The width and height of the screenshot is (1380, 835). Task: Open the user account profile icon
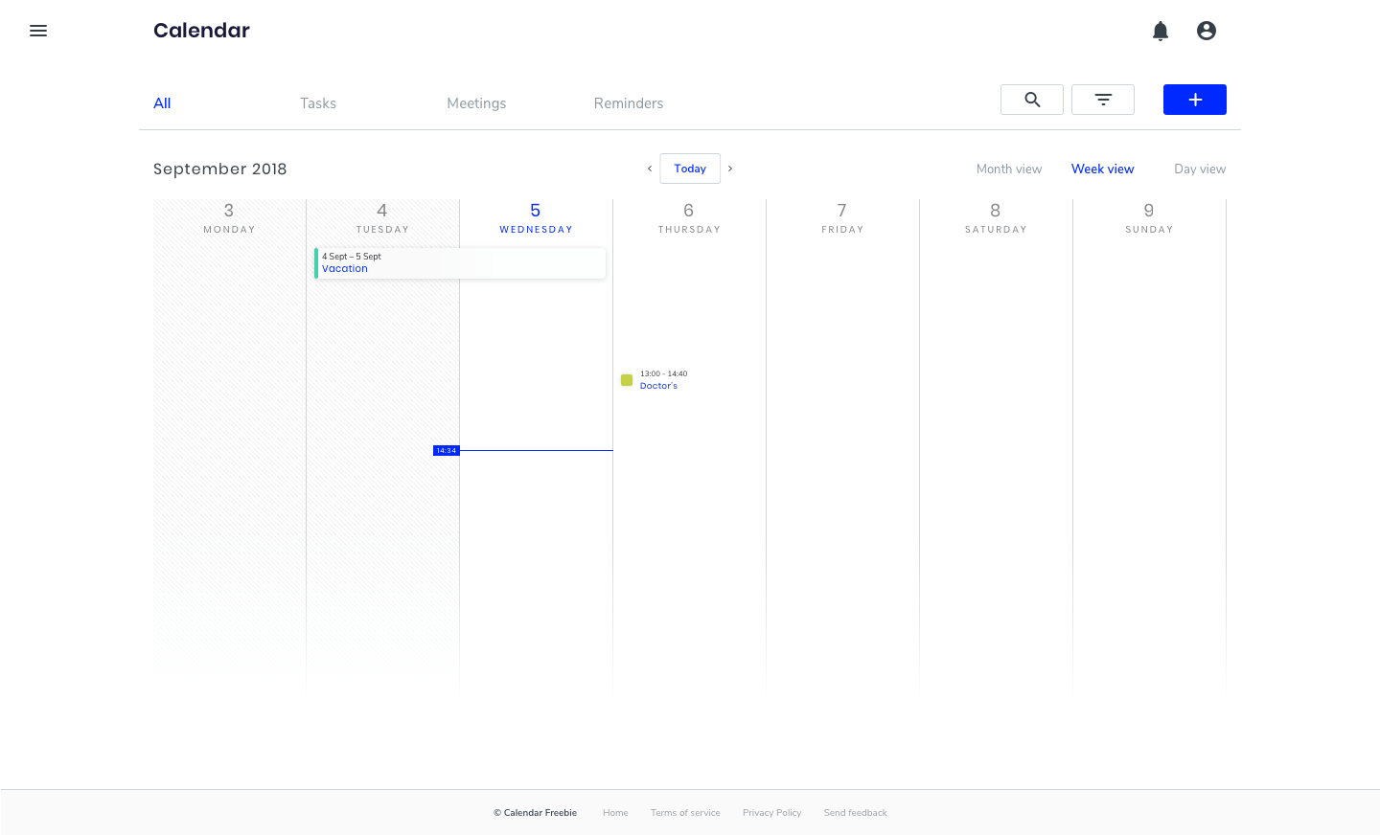pyautogui.click(x=1206, y=31)
